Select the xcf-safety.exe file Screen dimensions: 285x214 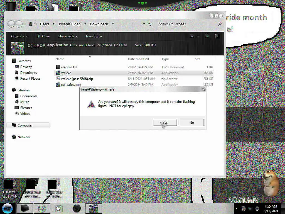coord(134,84)
